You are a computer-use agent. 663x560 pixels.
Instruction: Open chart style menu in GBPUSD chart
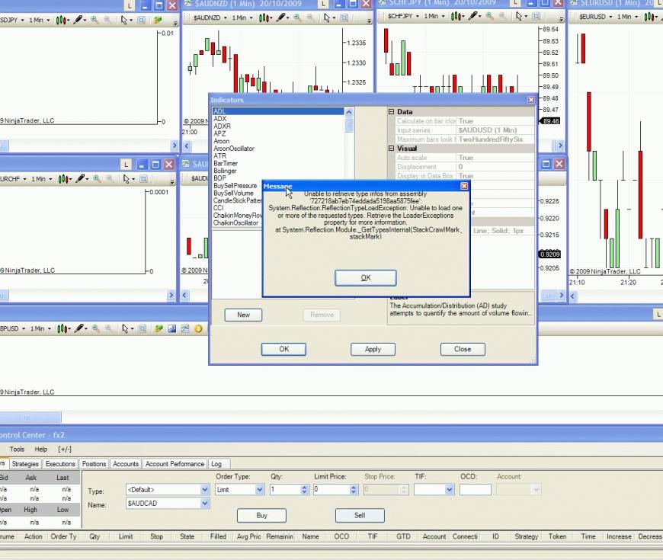tap(64, 328)
